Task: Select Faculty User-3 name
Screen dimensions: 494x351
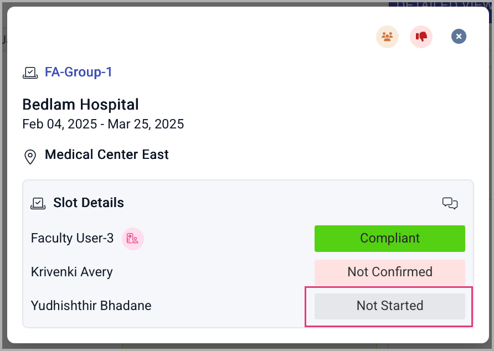Action: (72, 238)
